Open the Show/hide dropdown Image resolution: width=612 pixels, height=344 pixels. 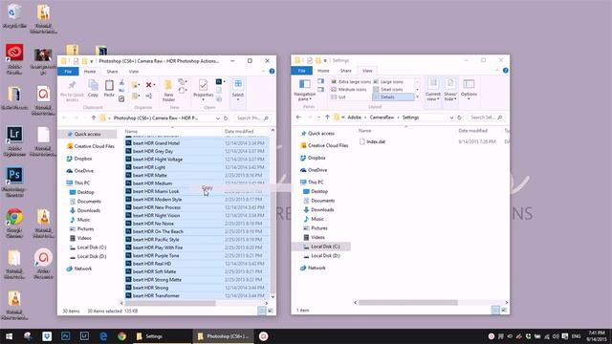[450, 90]
